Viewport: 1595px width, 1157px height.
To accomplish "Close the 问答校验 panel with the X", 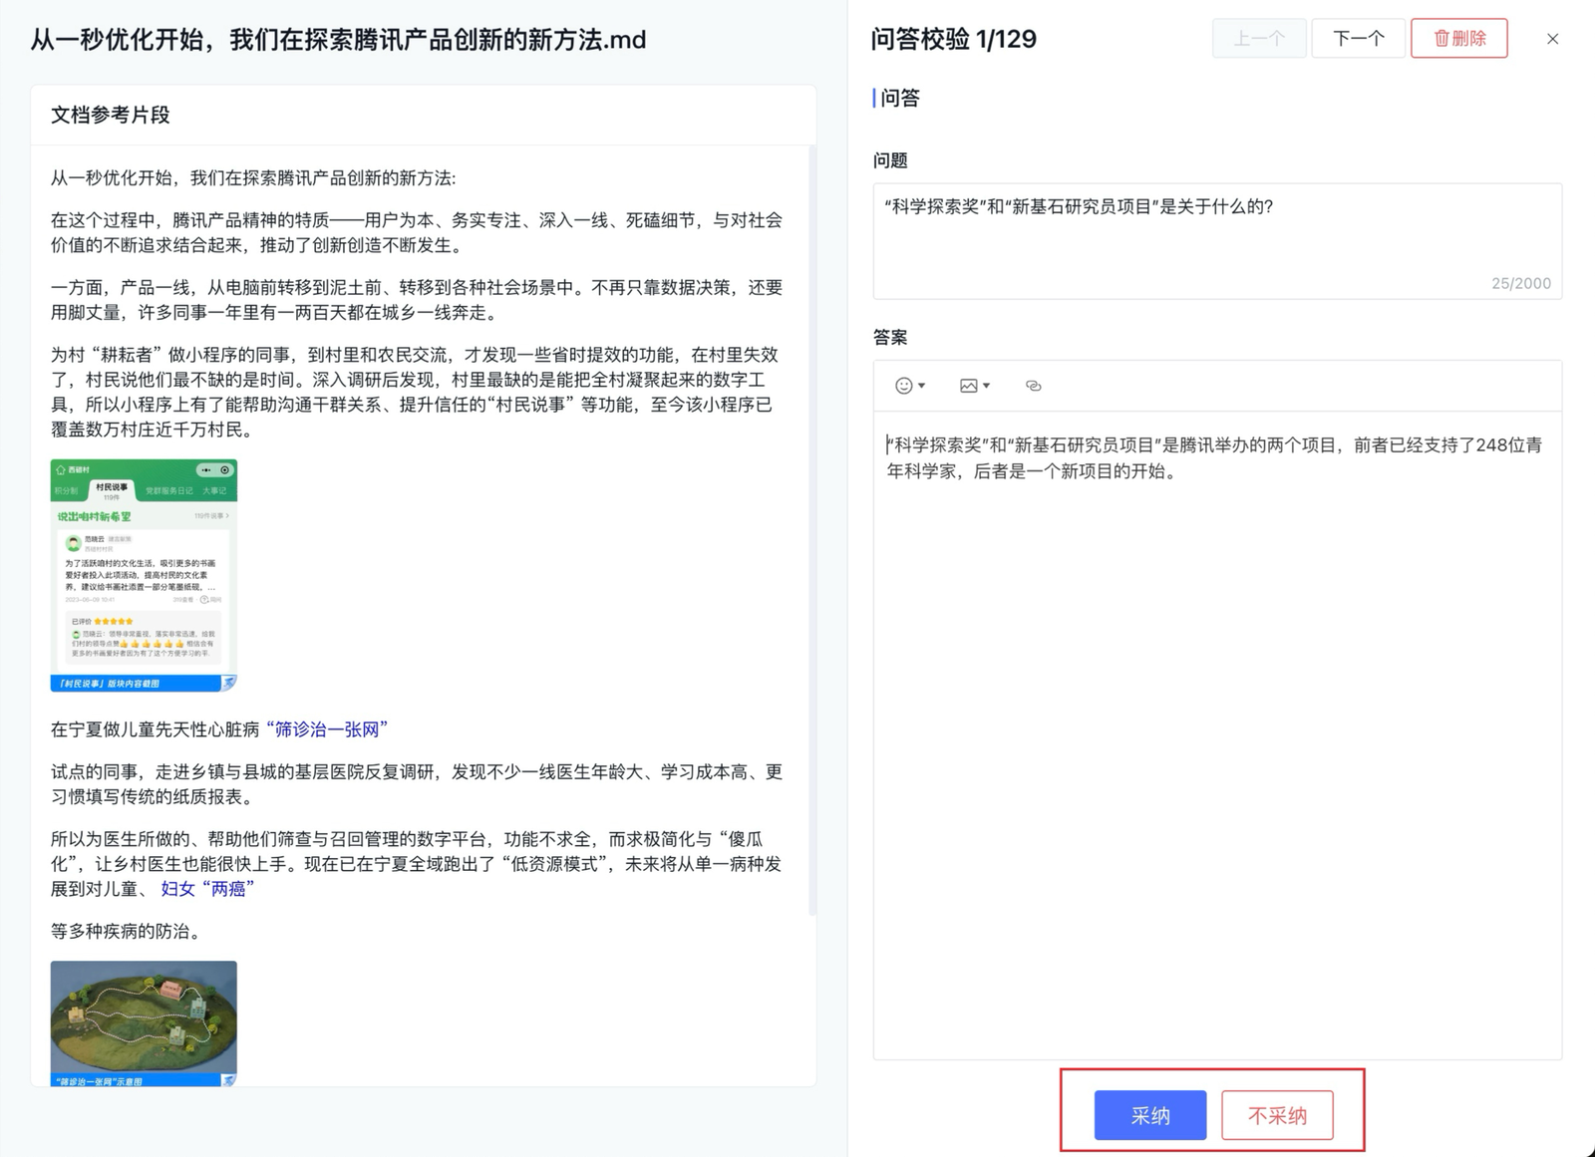I will 1552,39.
